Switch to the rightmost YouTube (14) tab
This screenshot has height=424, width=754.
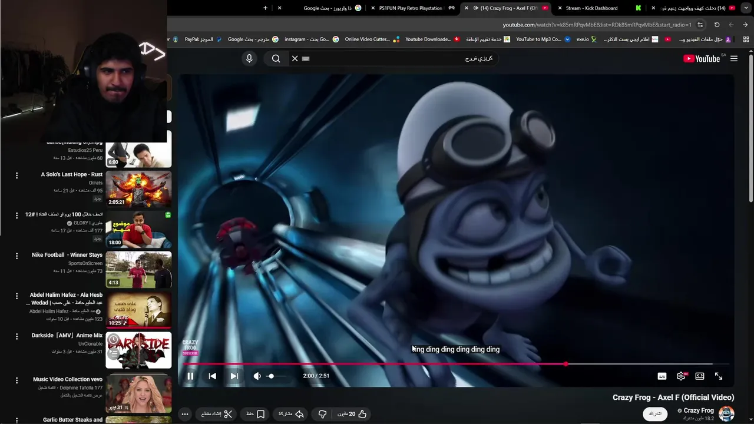(694, 8)
